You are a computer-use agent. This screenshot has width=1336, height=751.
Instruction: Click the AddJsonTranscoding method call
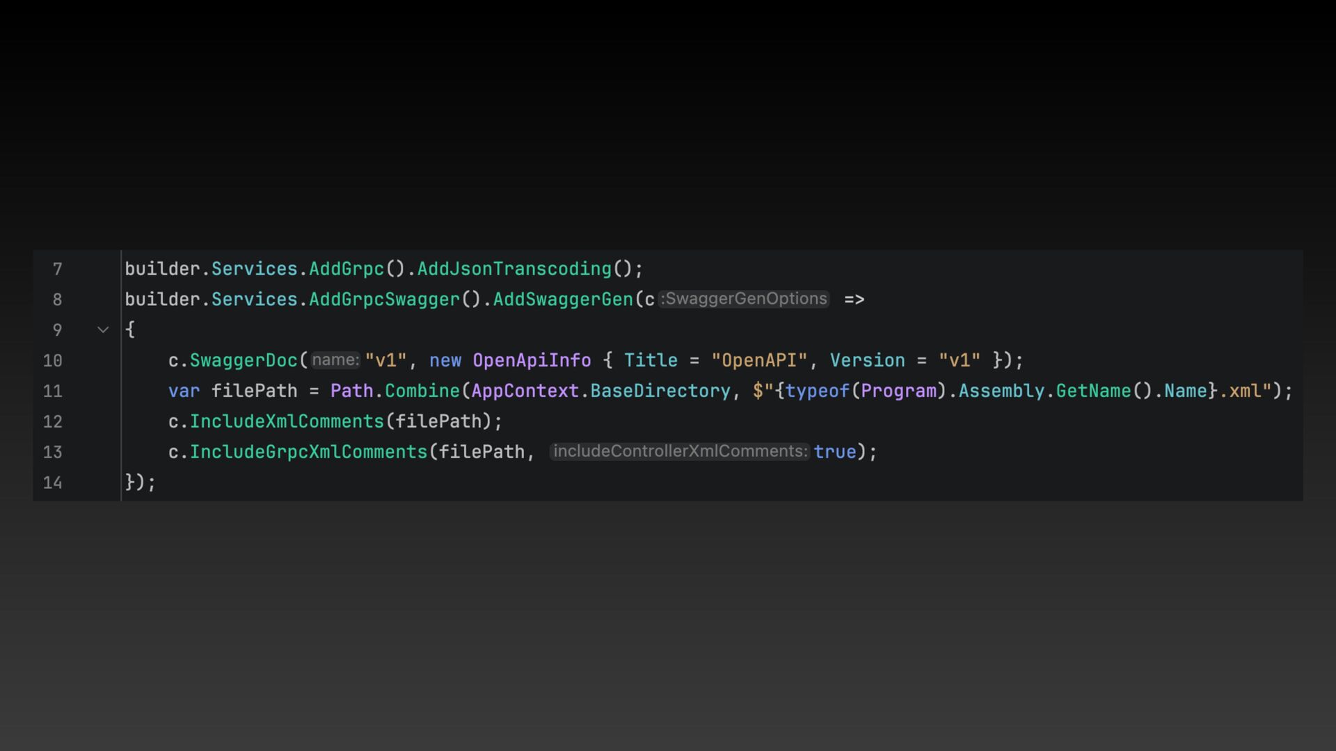pyautogui.click(x=514, y=269)
